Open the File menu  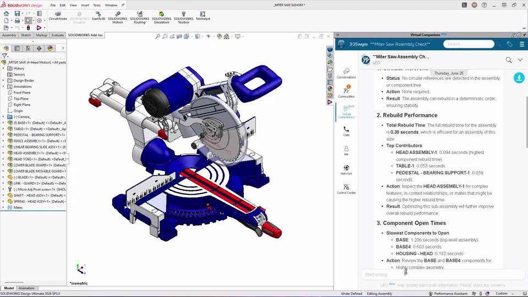coord(53,5)
